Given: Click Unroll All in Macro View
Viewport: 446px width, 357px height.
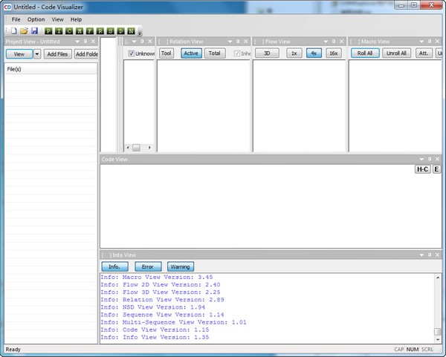Looking at the screenshot, I should (396, 53).
